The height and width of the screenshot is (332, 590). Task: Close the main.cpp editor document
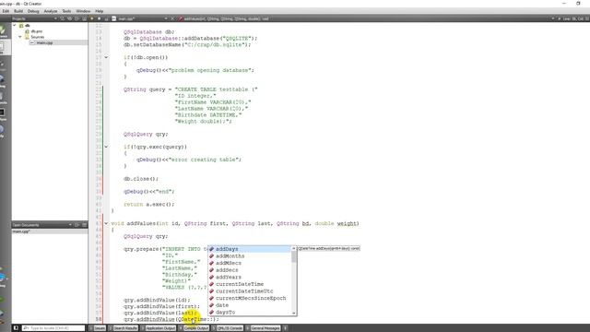(172, 18)
